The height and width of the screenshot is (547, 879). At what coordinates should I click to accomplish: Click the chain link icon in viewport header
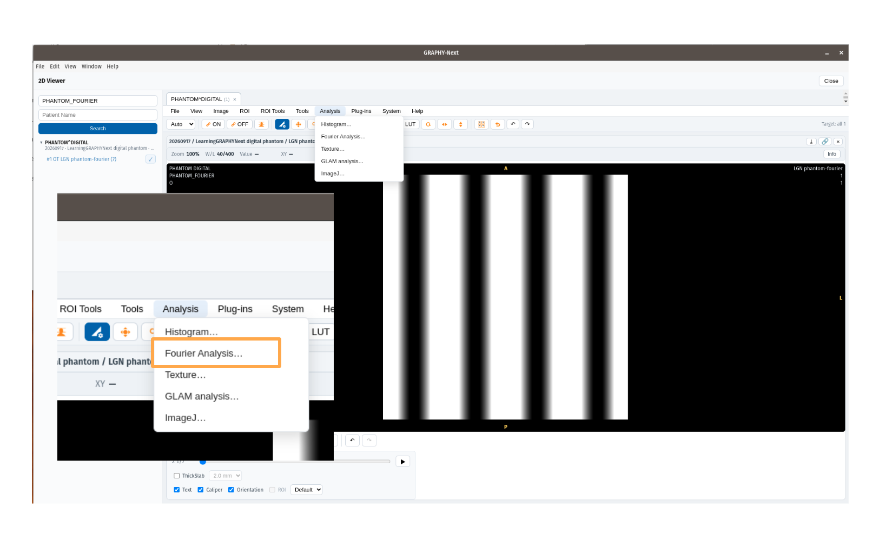pos(825,142)
